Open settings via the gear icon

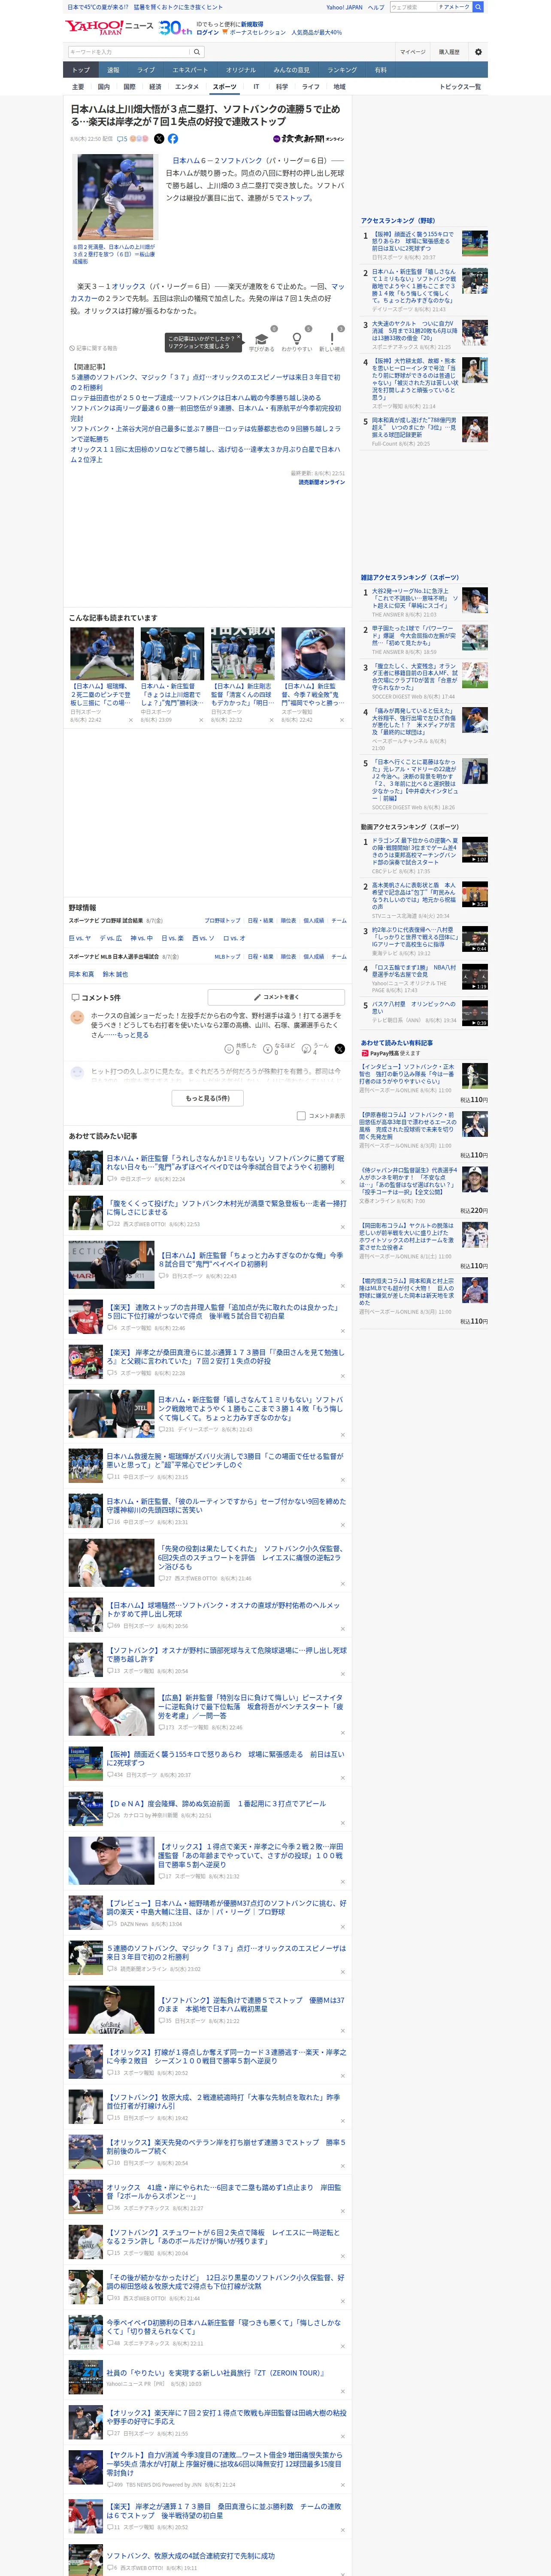(x=478, y=52)
